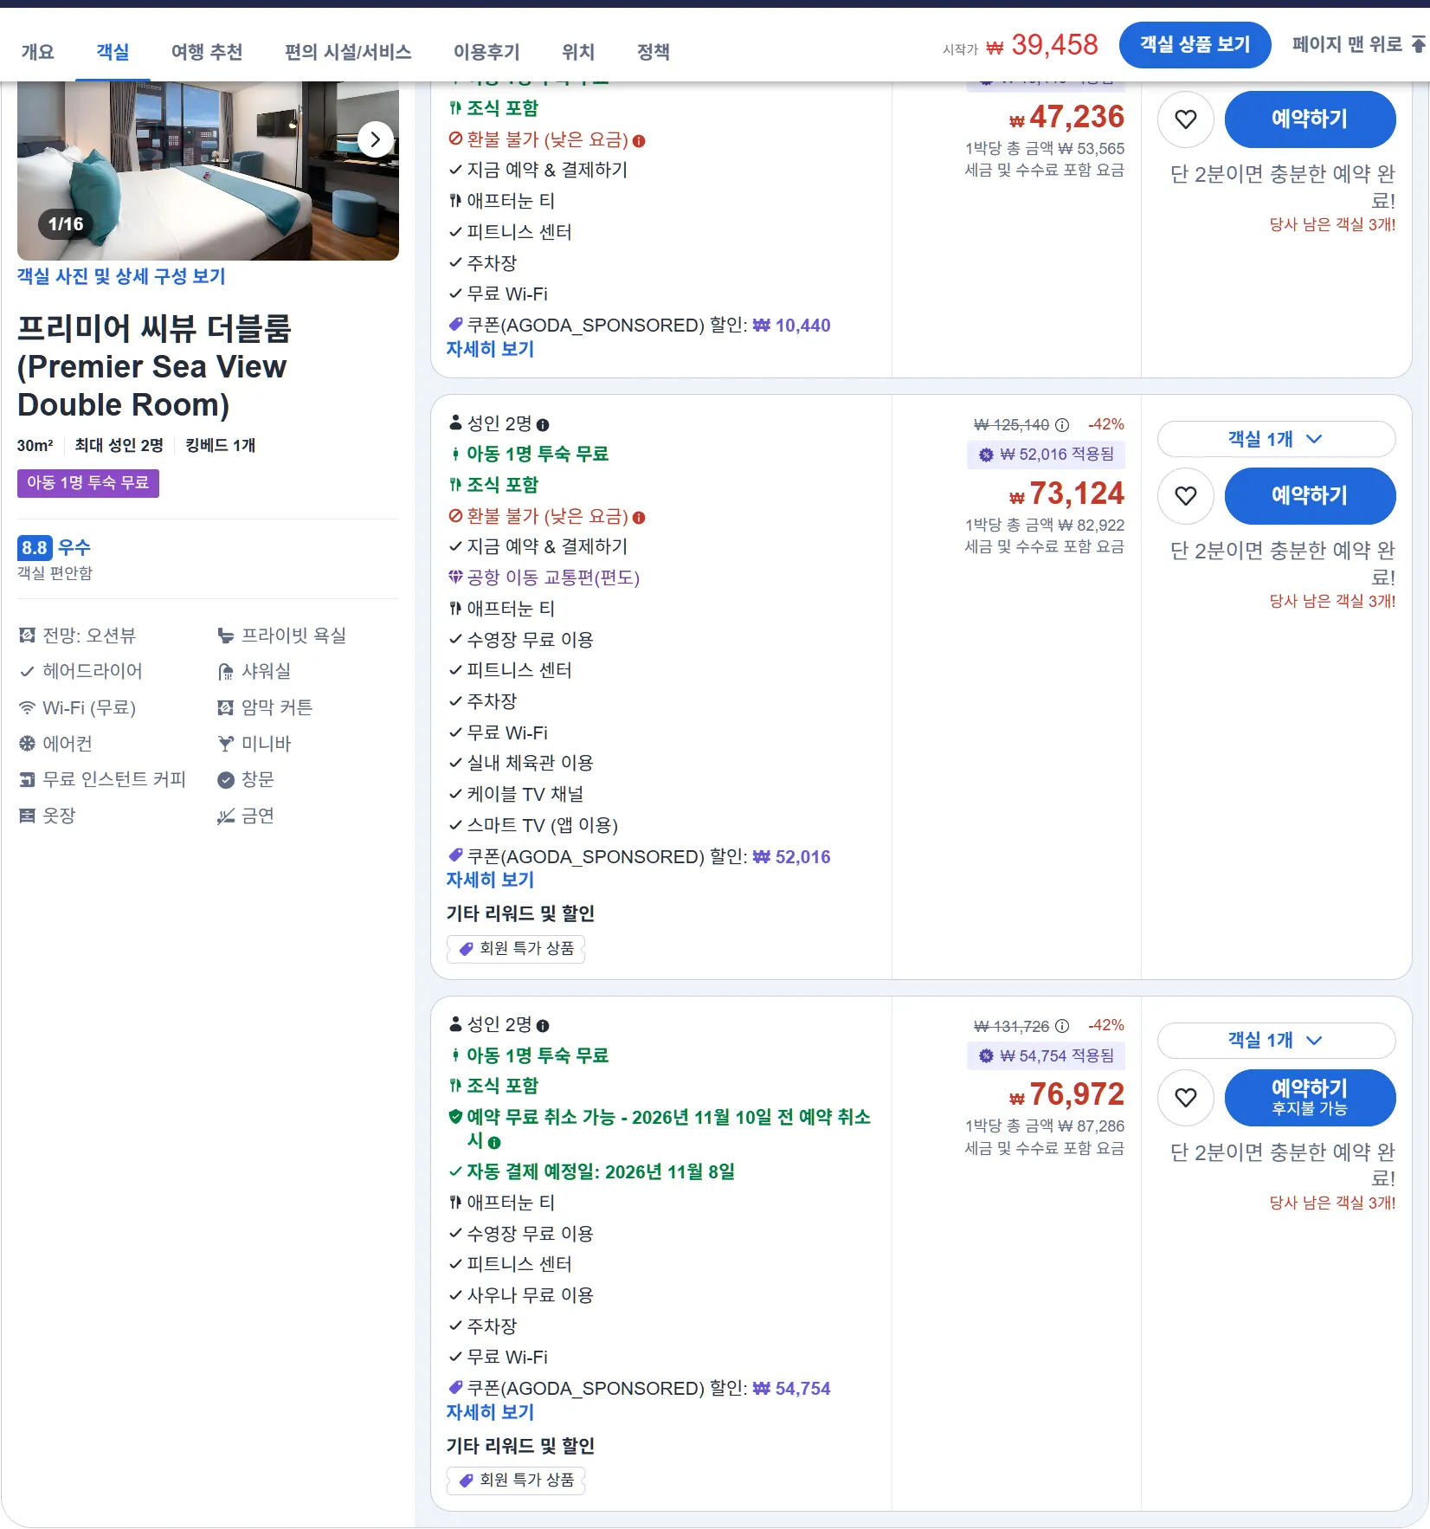Image resolution: width=1430 pixels, height=1529 pixels.
Task: Book the ₩73,124 room with 예약하기
Action: pyautogui.click(x=1310, y=496)
